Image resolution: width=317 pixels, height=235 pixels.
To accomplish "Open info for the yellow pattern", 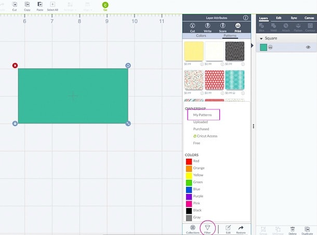I will pyautogui.click(x=202, y=64).
